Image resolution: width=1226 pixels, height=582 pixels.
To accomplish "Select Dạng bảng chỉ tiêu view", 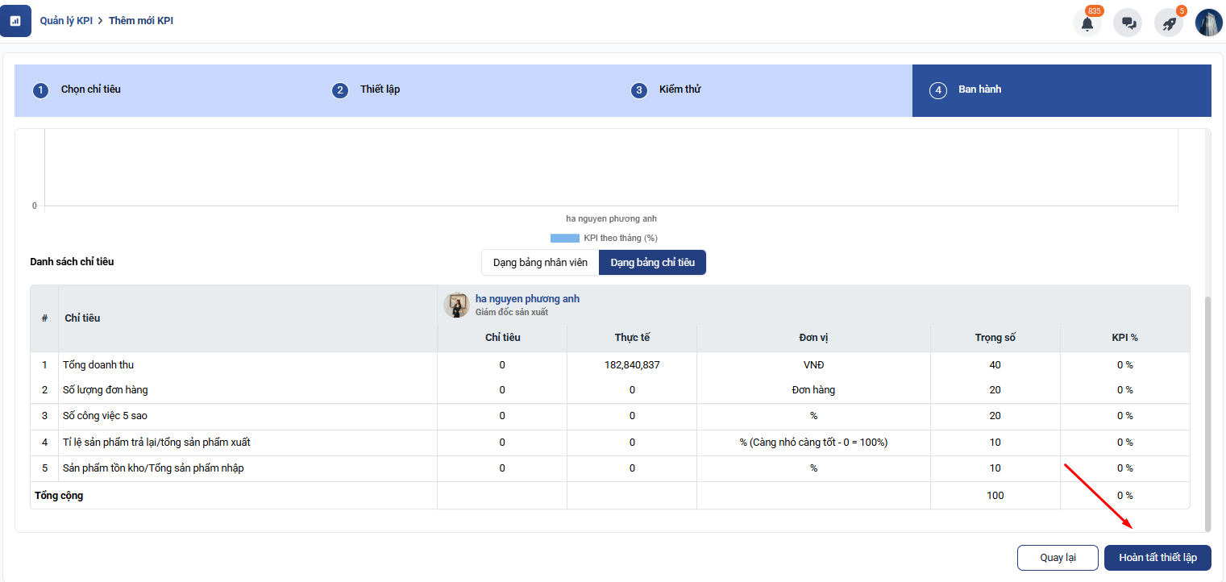I will click(x=652, y=263).
